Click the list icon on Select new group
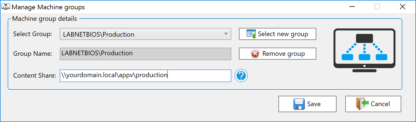Screen dimensions: 416x122 [251, 34]
